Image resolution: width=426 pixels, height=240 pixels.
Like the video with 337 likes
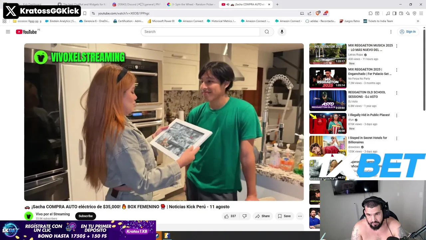[230, 216]
